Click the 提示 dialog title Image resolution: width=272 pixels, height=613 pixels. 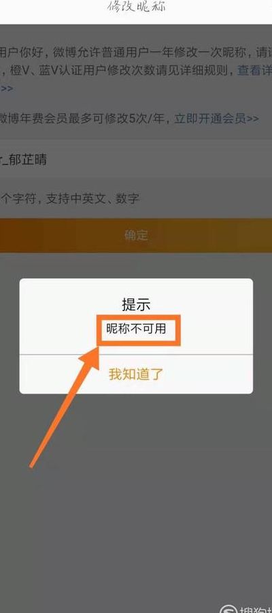(x=136, y=305)
